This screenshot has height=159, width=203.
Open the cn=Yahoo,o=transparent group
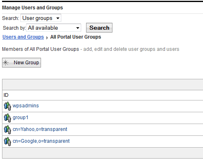pyautogui.click(x=40, y=129)
